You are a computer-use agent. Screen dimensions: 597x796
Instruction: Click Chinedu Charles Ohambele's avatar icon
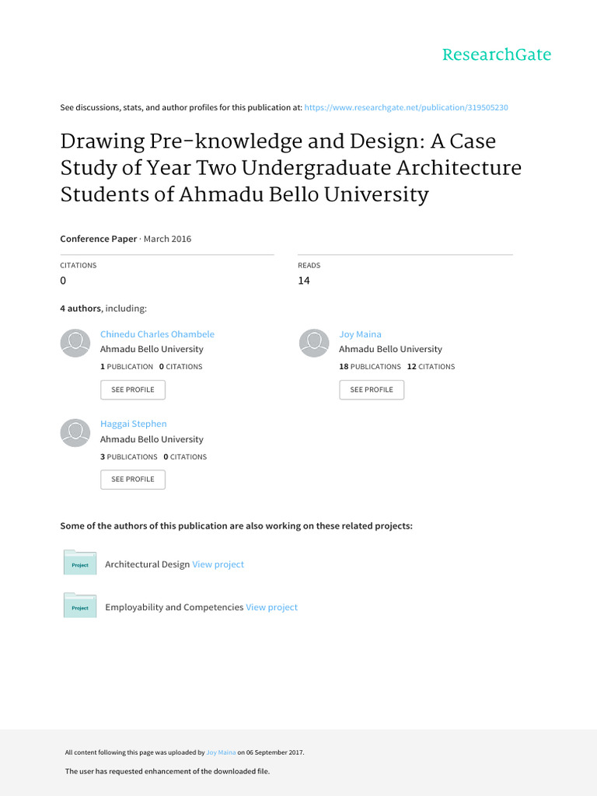pos(75,343)
